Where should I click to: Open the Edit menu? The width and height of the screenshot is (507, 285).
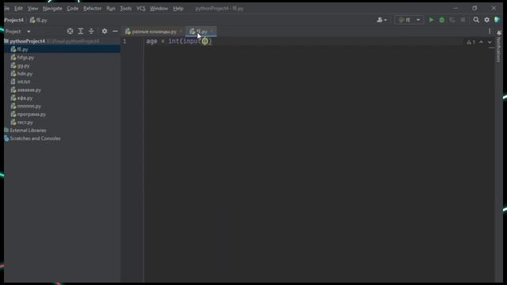pyautogui.click(x=18, y=9)
